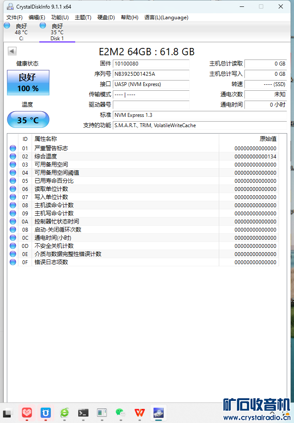Open the task view icon on taskbar

(x=8, y=413)
